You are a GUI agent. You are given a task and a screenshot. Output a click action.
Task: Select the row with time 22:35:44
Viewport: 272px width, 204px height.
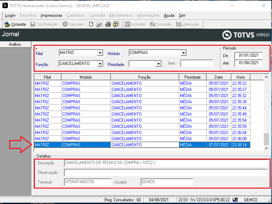[142, 108]
